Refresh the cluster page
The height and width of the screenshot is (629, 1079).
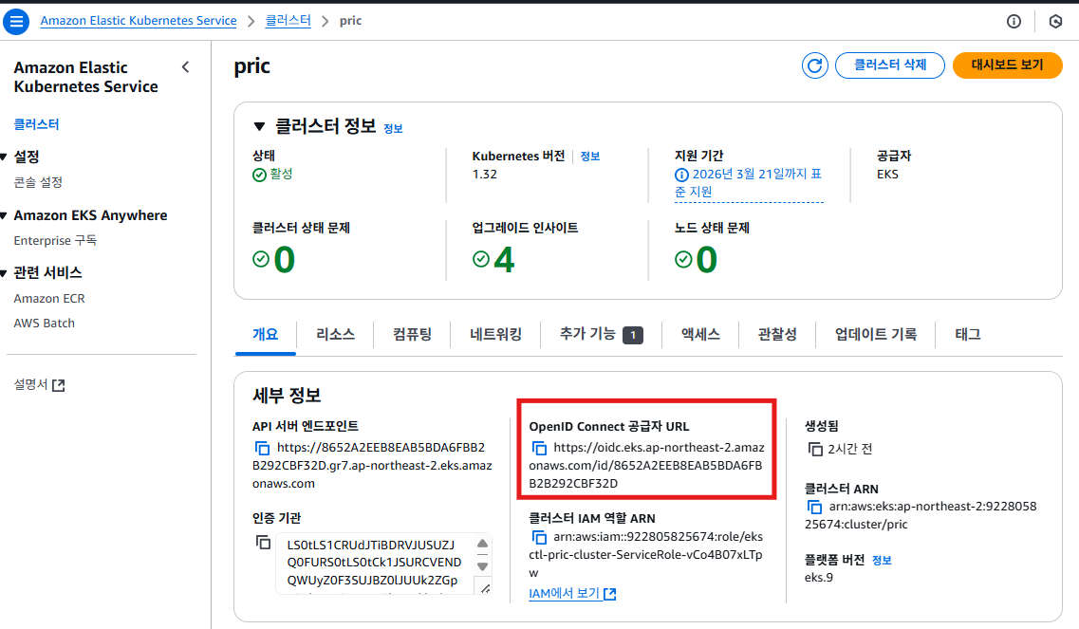pyautogui.click(x=815, y=65)
